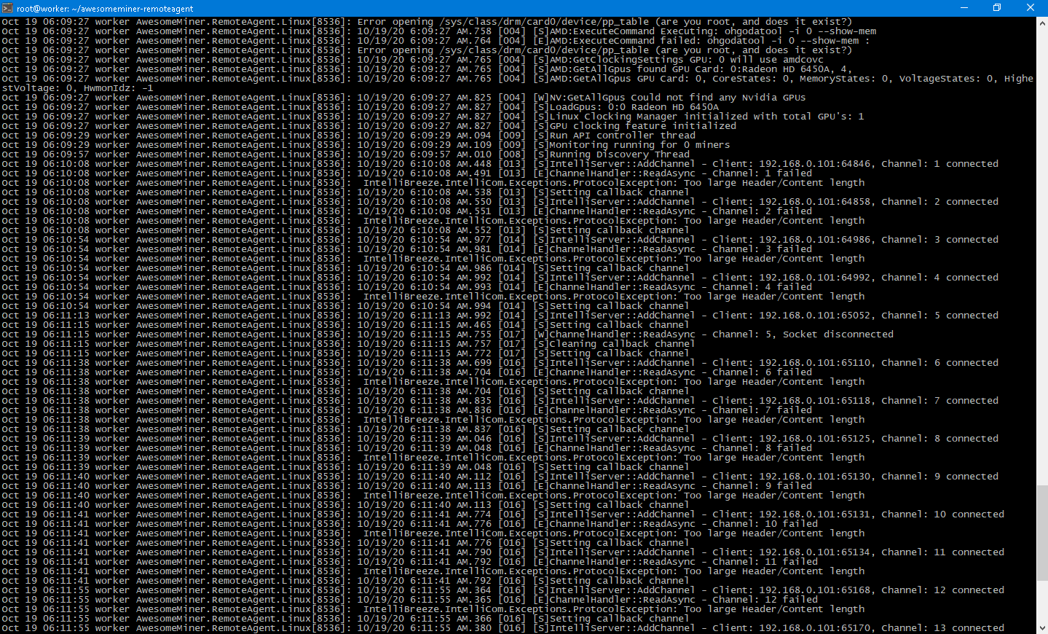Click the 'Run API controller thread' line
Screen dimensions: 1048x634
point(348,136)
